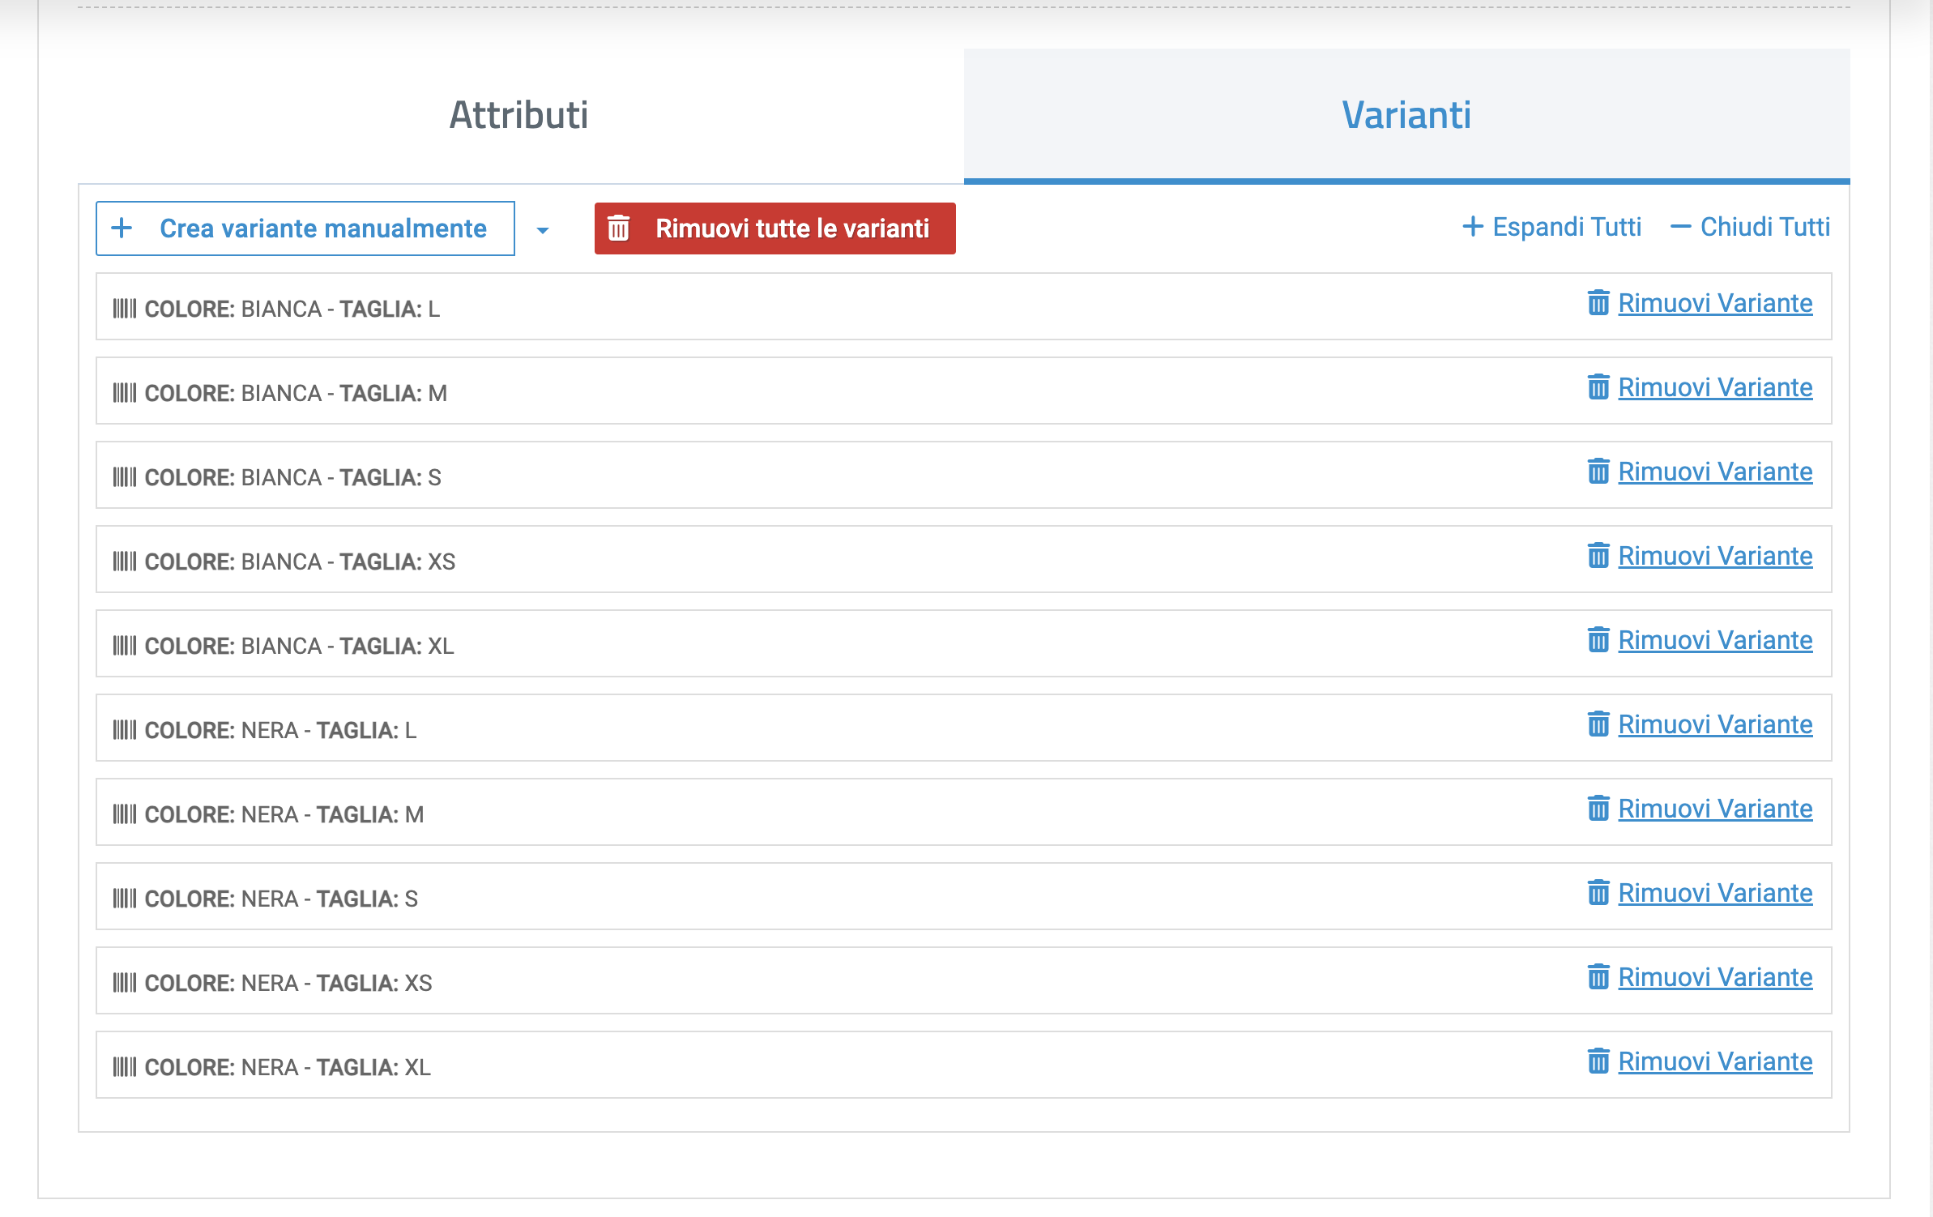
Task: Click trash icon on BIANCA TAGLIA M row
Action: 1598,386
